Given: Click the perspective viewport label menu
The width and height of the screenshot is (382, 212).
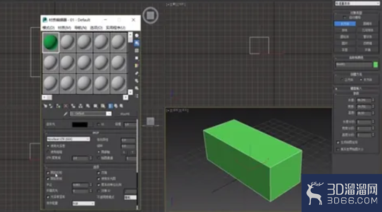Looking at the screenshot, I should click(177, 111).
